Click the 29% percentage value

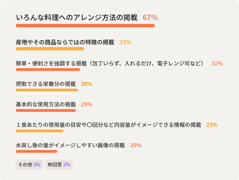click(87, 104)
